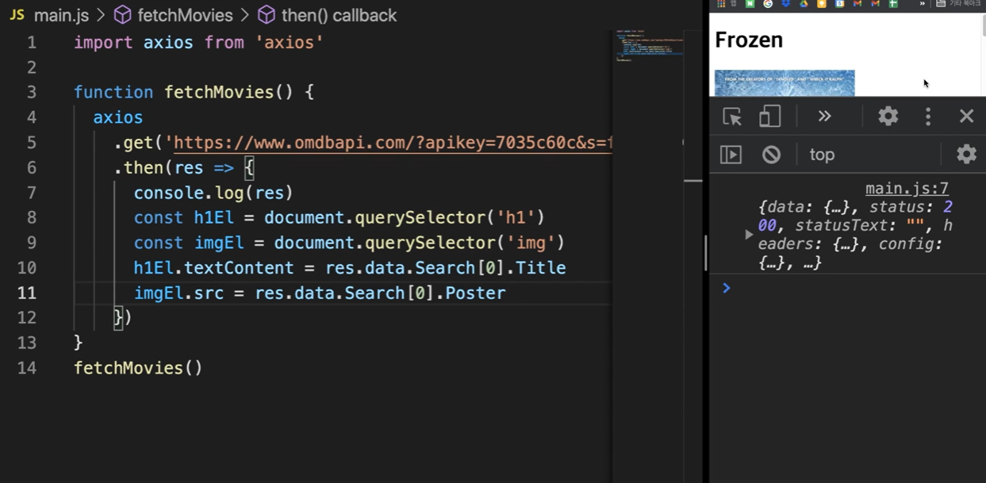Click line number 11 in the gutter

point(27,293)
